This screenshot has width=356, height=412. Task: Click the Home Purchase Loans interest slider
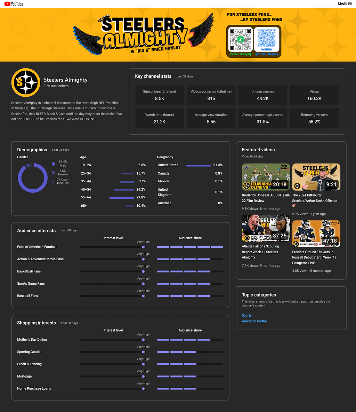(x=113, y=389)
